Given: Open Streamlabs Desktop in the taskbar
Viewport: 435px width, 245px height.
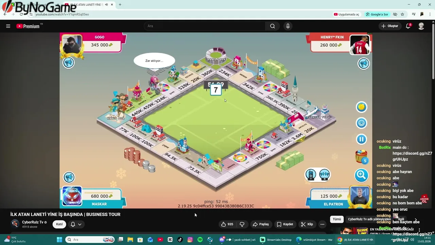Looking at the screenshot, I should 276,240.
